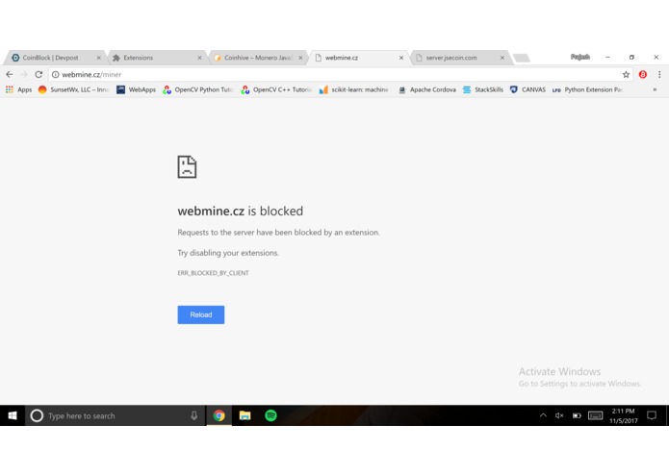The width and height of the screenshot is (669, 475).
Task: Open File Explorer from the taskbar
Action: [244, 415]
